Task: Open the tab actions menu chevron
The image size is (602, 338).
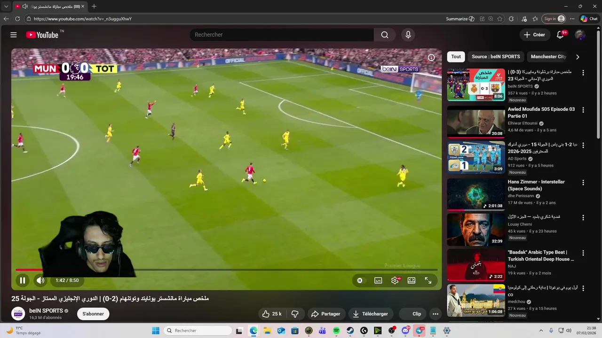Action: (x=6, y=7)
